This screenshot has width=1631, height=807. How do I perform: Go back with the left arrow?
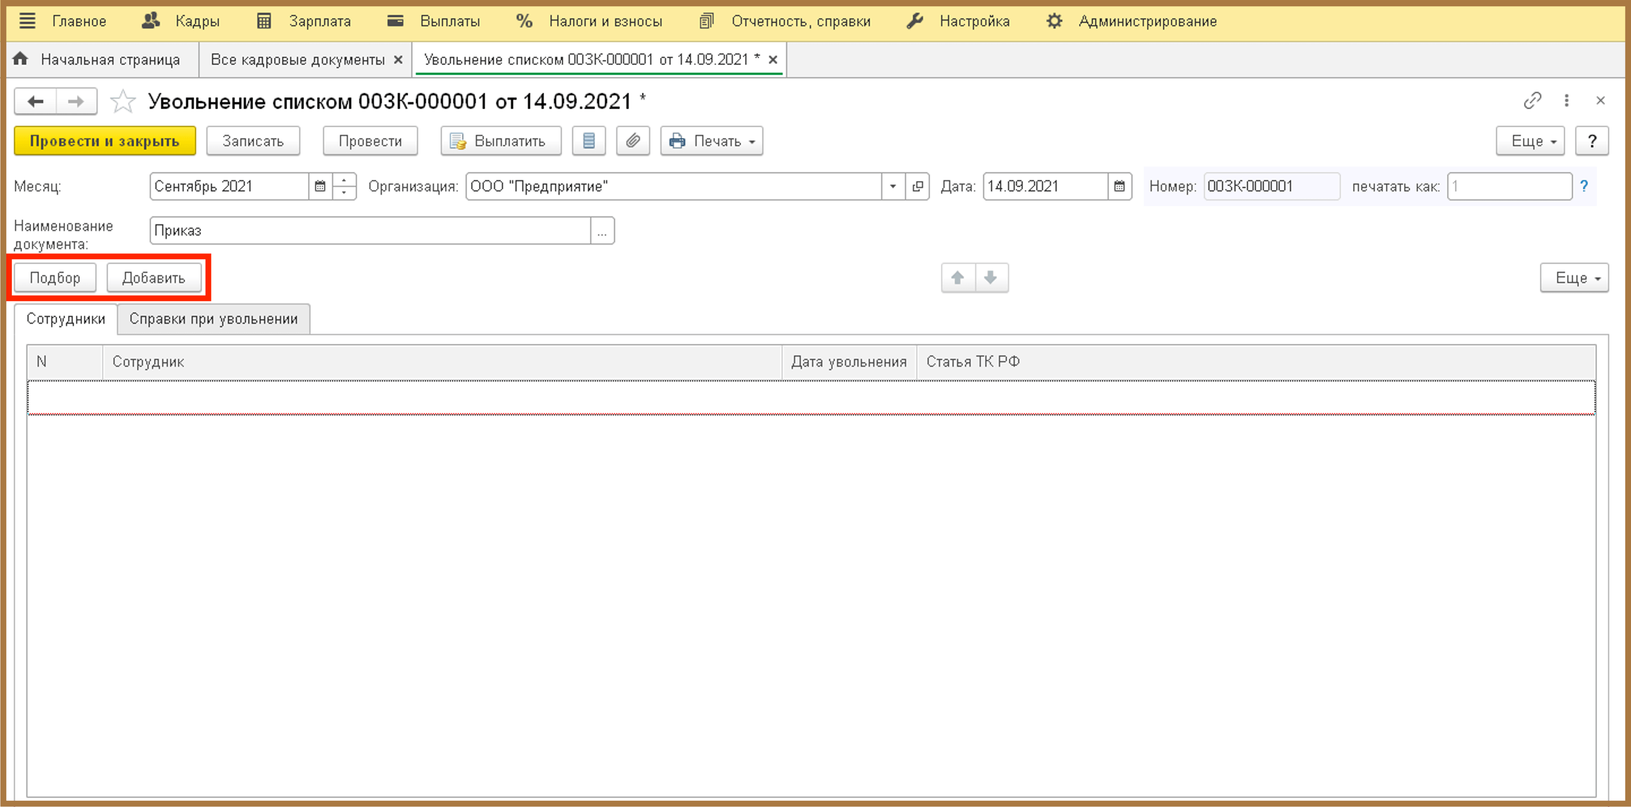click(36, 101)
